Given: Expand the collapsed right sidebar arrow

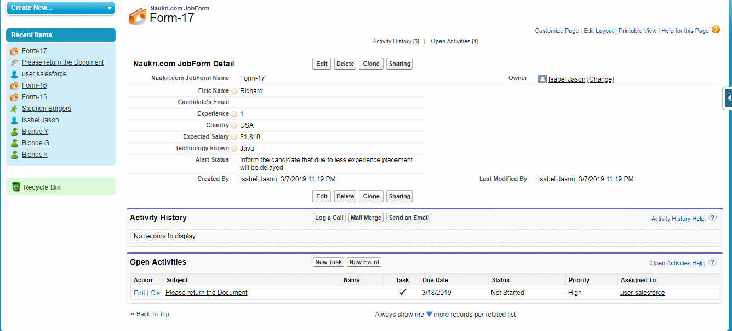Looking at the screenshot, I should (x=728, y=98).
